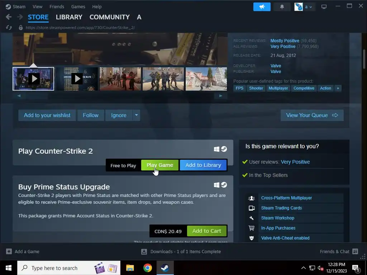Click the thumbnail strip left arrow

coord(19,96)
